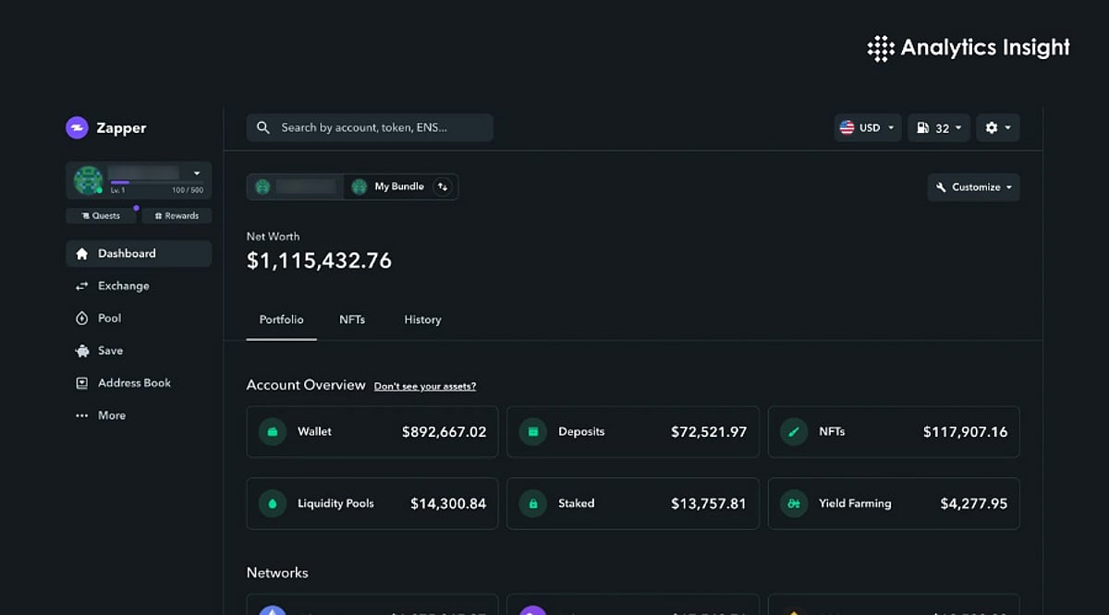The image size is (1109, 615).
Task: Open the Address Book icon
Action: [x=81, y=382]
